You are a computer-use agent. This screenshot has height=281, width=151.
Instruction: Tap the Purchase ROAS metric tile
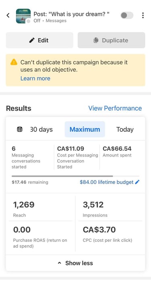(x=40, y=237)
